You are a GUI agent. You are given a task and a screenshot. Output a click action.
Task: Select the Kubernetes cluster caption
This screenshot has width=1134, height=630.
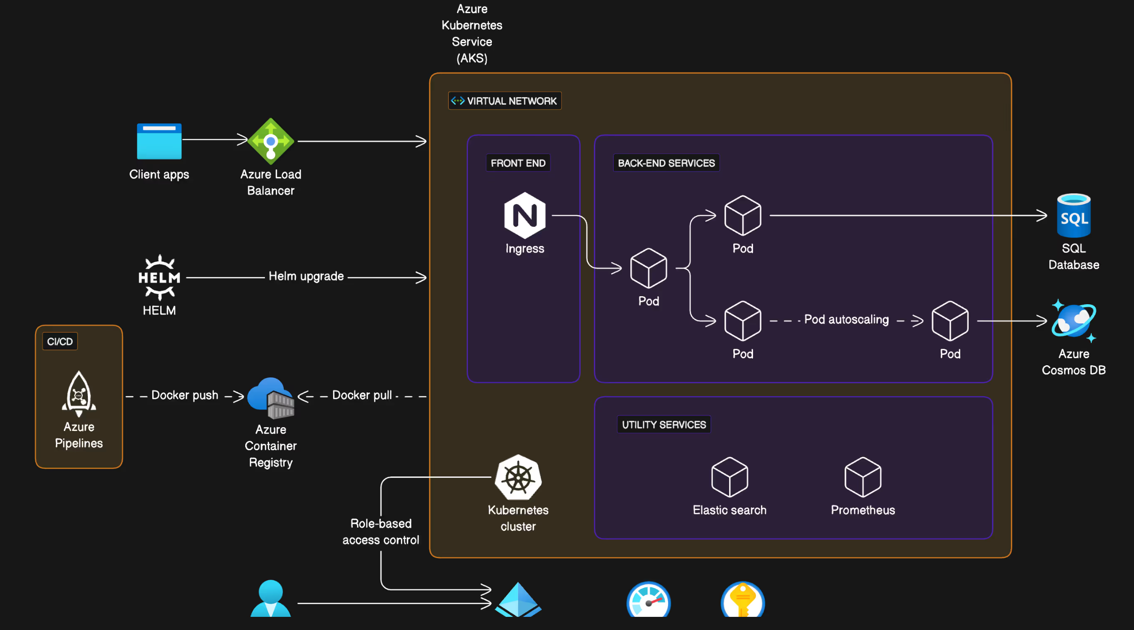(x=518, y=518)
